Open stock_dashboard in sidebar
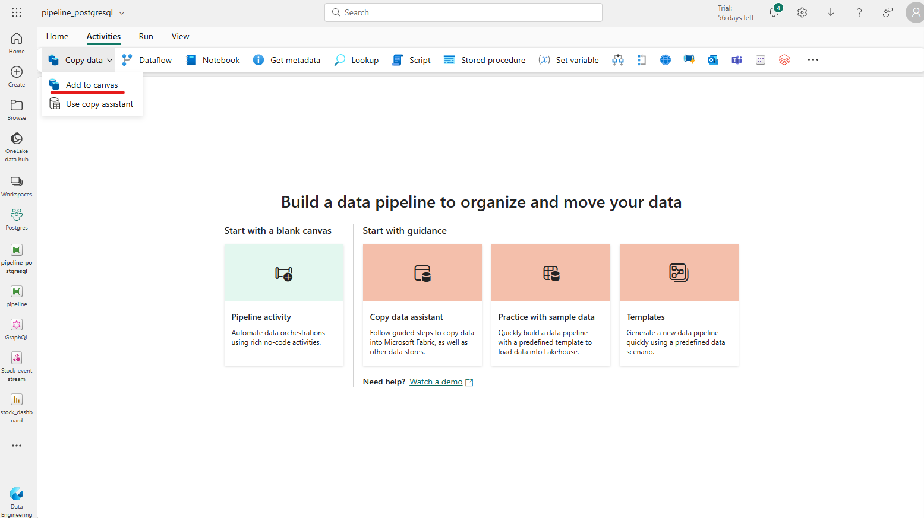 click(17, 408)
